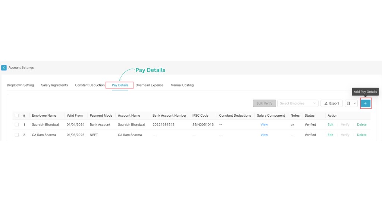This screenshot has width=382, height=218.
Task: Open the Salary Ingredients tab
Action: tap(54, 85)
